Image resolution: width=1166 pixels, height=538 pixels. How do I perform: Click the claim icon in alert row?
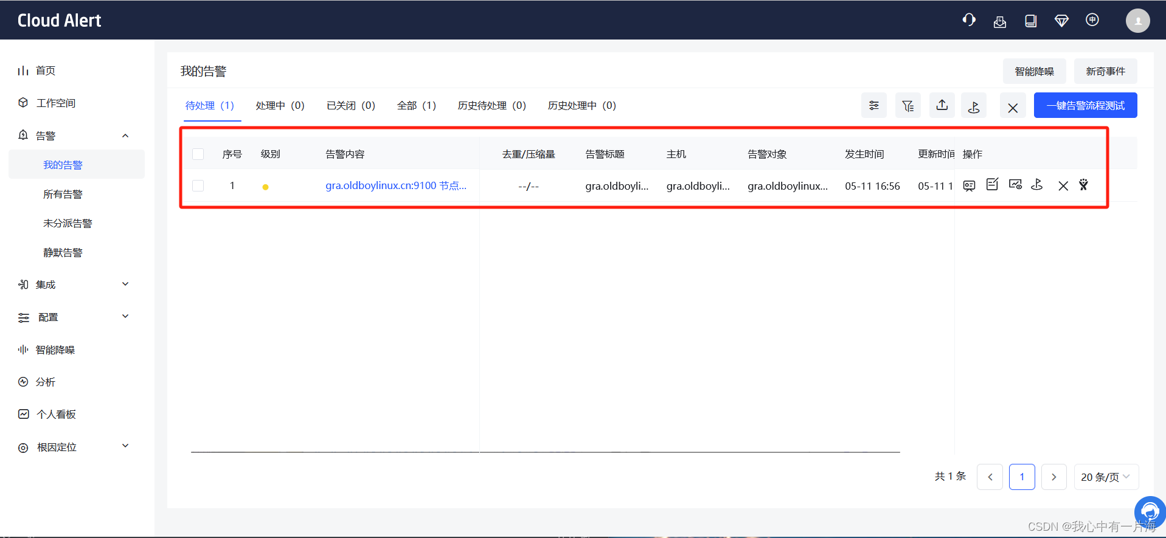[1038, 184]
